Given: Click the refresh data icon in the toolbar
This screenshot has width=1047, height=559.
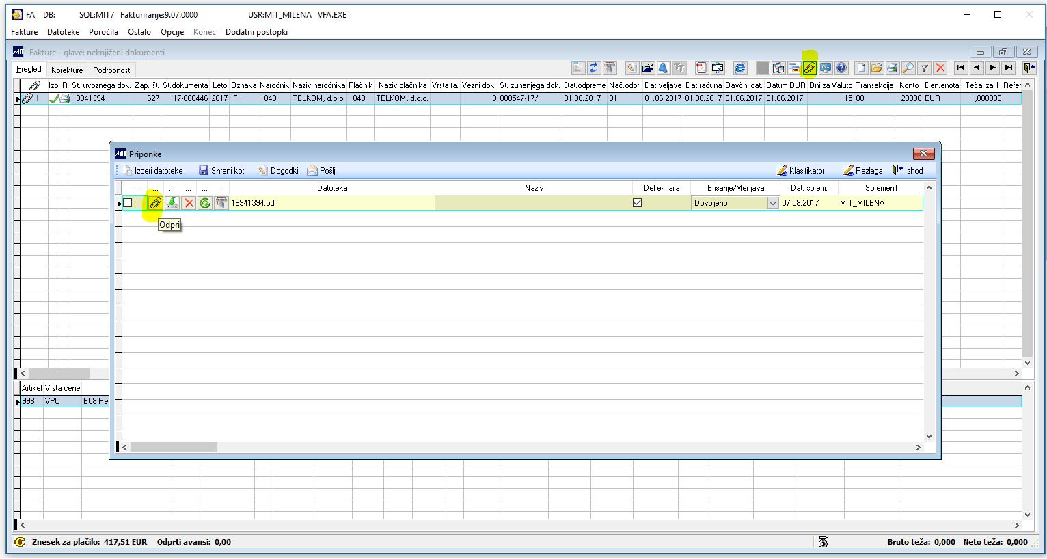Looking at the screenshot, I should pos(594,68).
